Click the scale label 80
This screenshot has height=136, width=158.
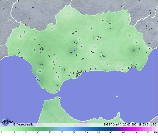click(98, 133)
